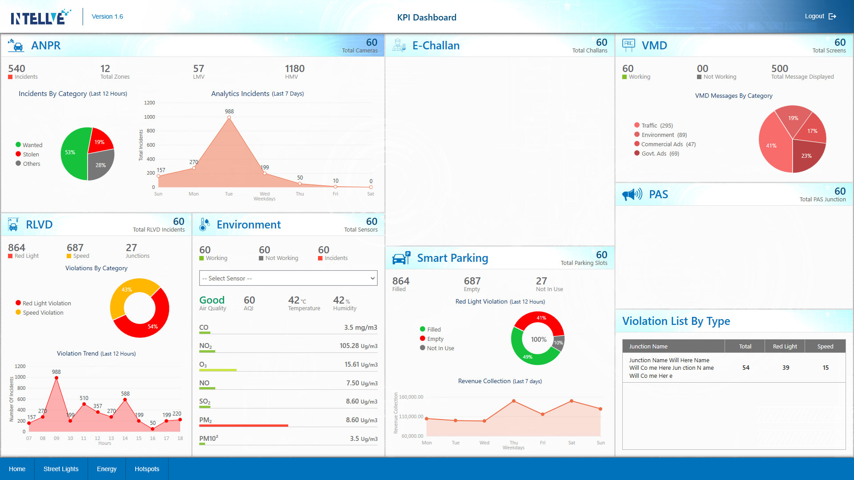
Task: Click the junction row speed value 15
Action: click(826, 368)
